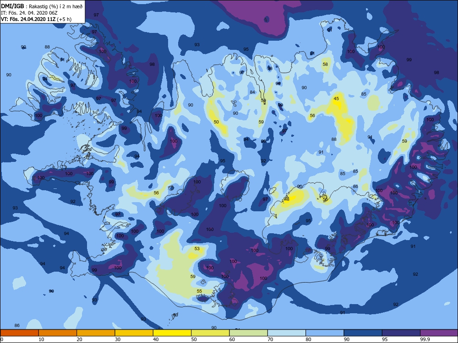This screenshot has width=458, height=343.
Task: Click the legend tick label '70'
Action: (271, 339)
